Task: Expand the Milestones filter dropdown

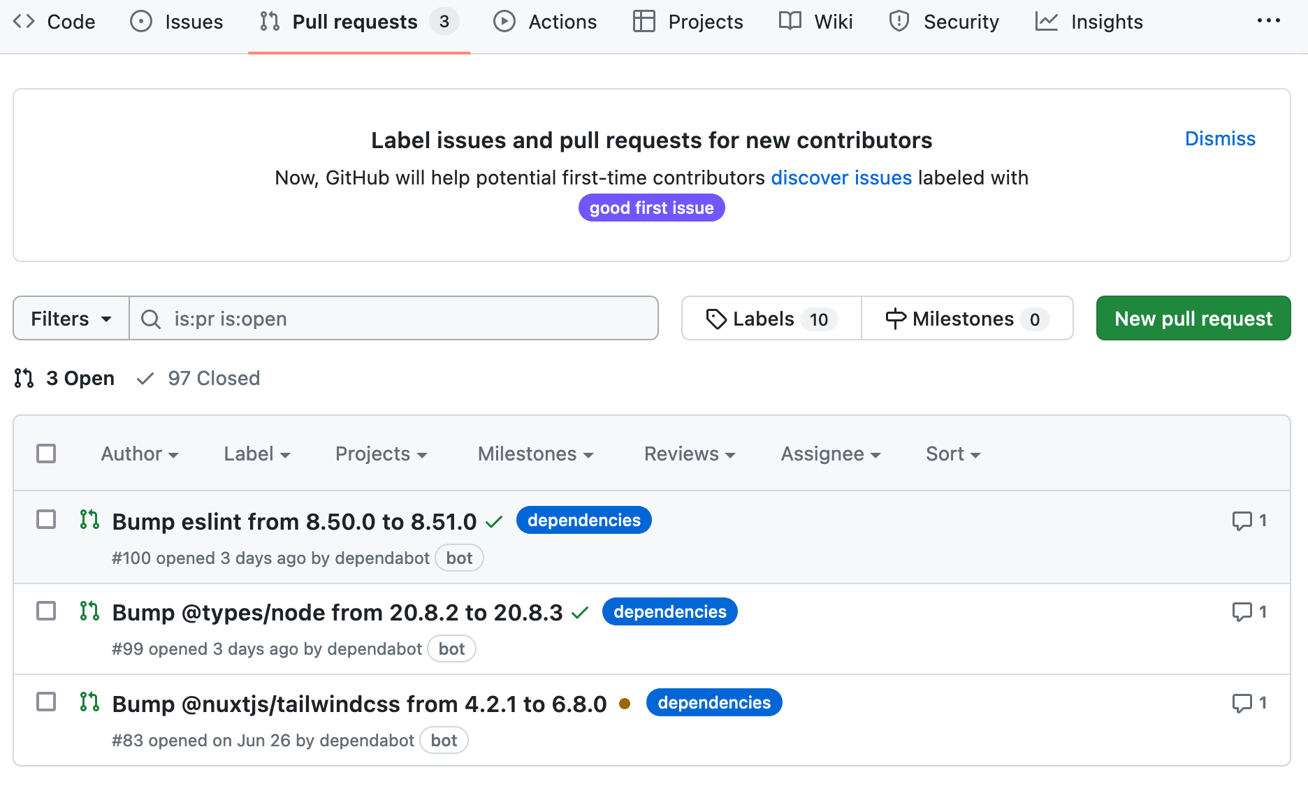Action: point(536,454)
